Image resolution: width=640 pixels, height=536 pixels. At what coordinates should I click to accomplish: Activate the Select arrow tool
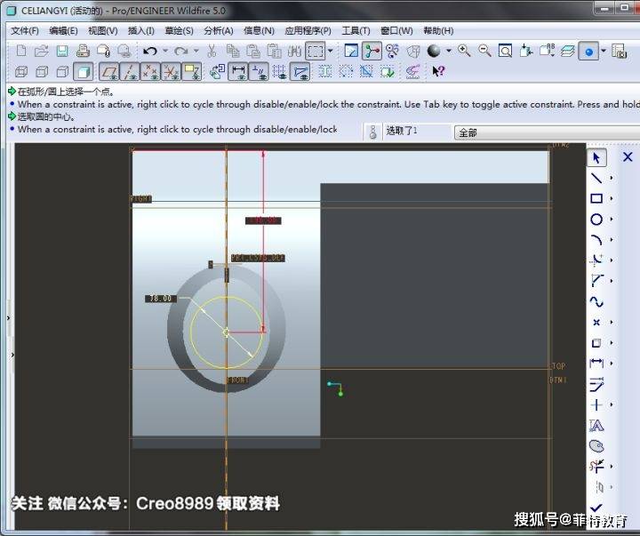pyautogui.click(x=596, y=157)
